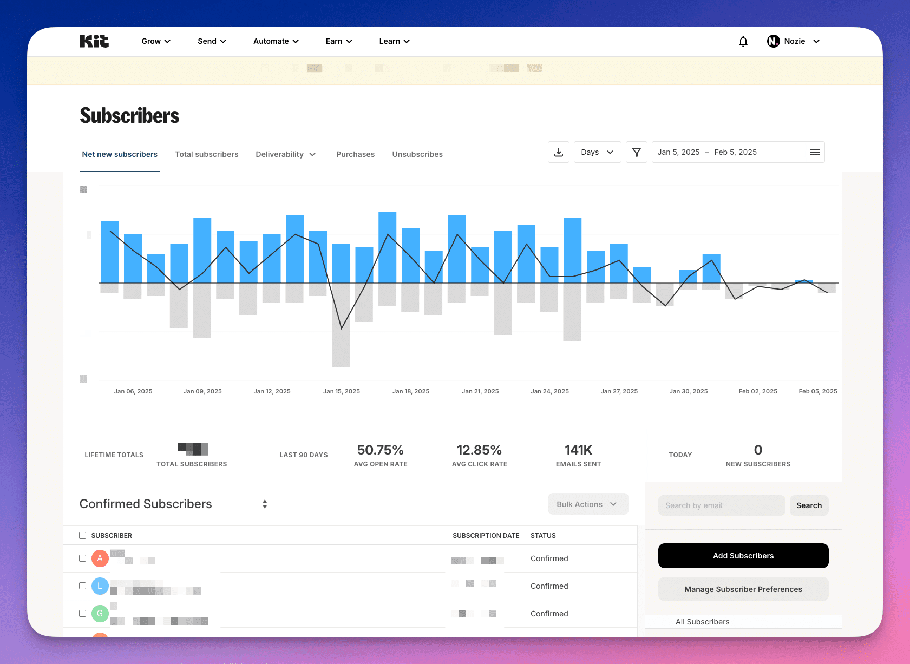Viewport: 910px width, 664px height.
Task: Click Manage Subscriber Preferences button
Action: (x=743, y=589)
